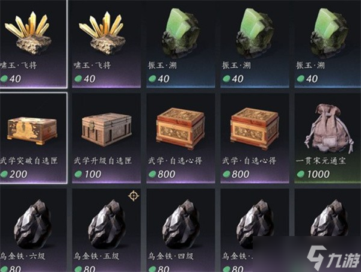
Task: Pick the 武学升级自选匣 silver chest
Action: pos(106,138)
